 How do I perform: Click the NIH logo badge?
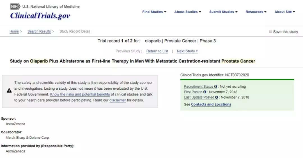(x=15, y=6)
